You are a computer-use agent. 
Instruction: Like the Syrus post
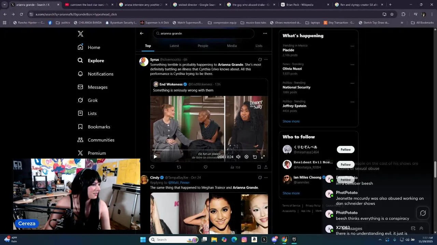[x=206, y=167]
